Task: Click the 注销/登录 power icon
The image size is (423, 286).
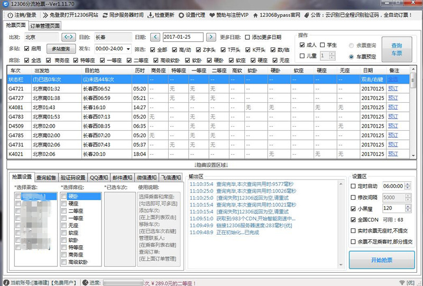Action: click(x=10, y=15)
